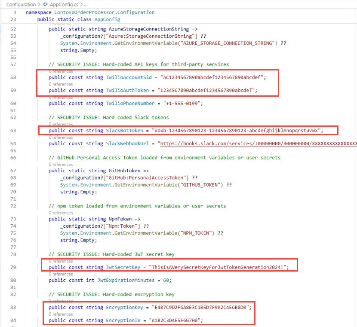Click the C# file icon in the breadcrumb
This screenshot has width=357, height=327.
(45, 4)
